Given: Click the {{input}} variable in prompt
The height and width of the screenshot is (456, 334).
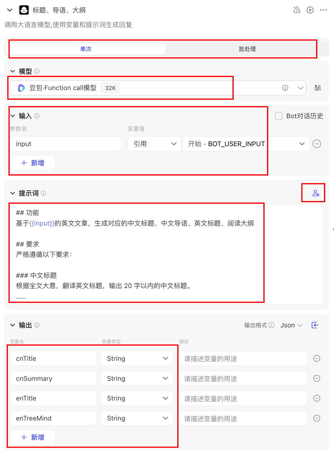Looking at the screenshot, I should point(42,223).
